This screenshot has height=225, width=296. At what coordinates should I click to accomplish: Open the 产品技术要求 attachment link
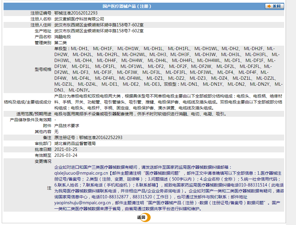(67, 126)
